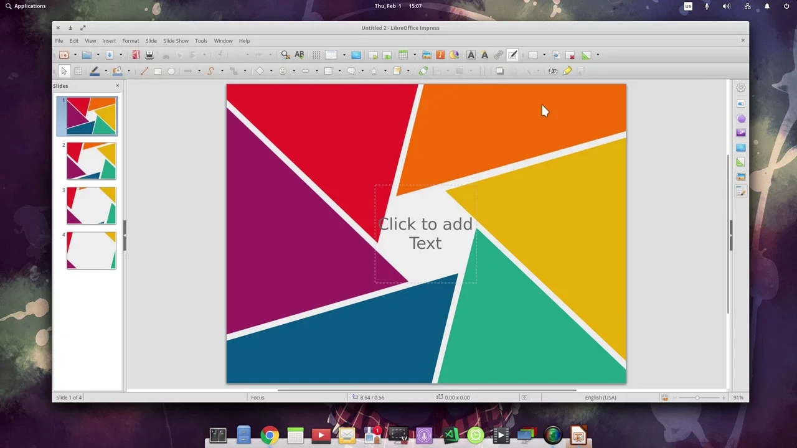This screenshot has width=797, height=448.
Task: Choose the Line drawing tool
Action: [144, 72]
